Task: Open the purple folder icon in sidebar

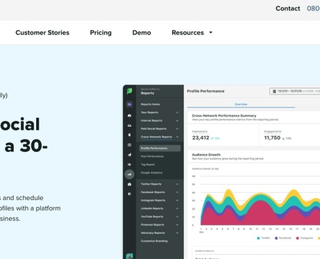Action: (x=129, y=104)
